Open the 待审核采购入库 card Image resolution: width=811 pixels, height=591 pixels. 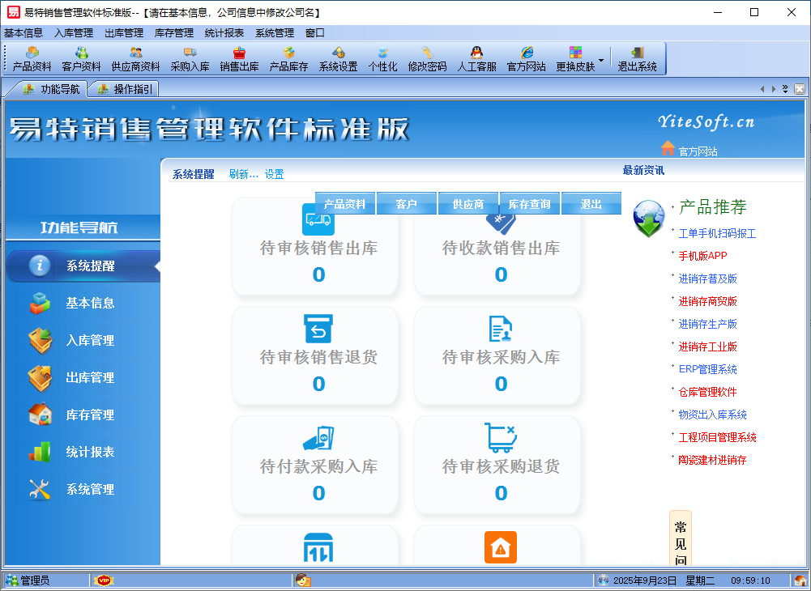click(x=497, y=355)
